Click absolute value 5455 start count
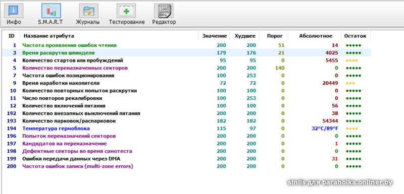The width and height of the screenshot is (404, 194). 332,60
